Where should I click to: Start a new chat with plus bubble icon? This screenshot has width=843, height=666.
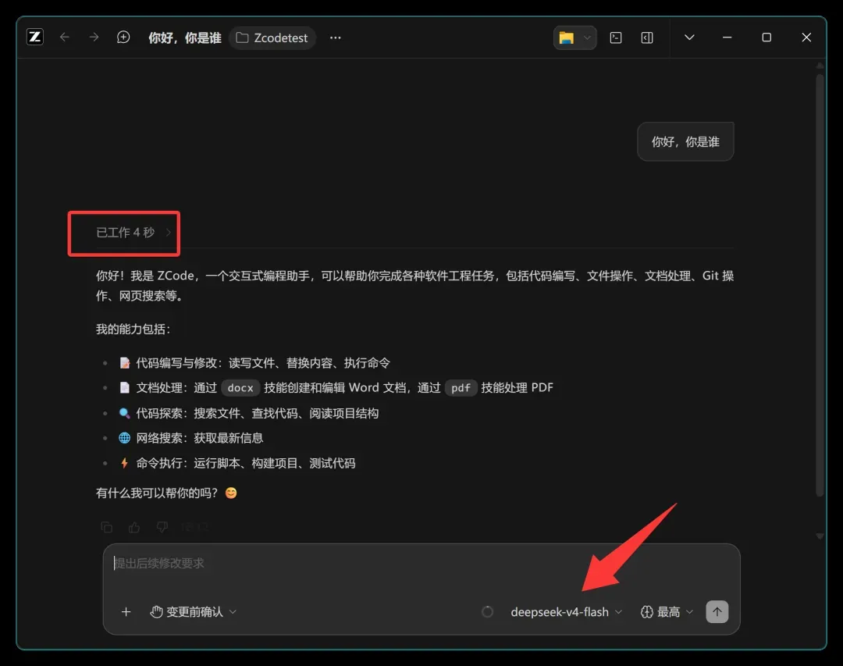[123, 37]
